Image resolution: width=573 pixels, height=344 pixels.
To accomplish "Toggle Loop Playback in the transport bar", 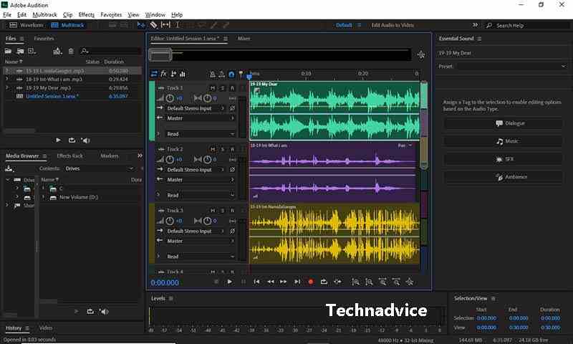I will pyautogui.click(x=324, y=282).
